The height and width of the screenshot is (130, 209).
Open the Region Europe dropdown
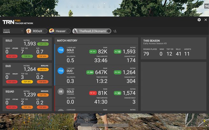pyautogui.click(x=13, y=31)
